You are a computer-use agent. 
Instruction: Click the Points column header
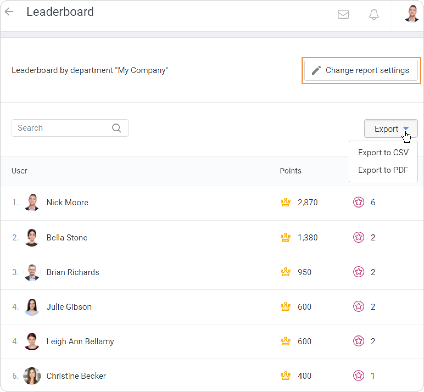290,171
